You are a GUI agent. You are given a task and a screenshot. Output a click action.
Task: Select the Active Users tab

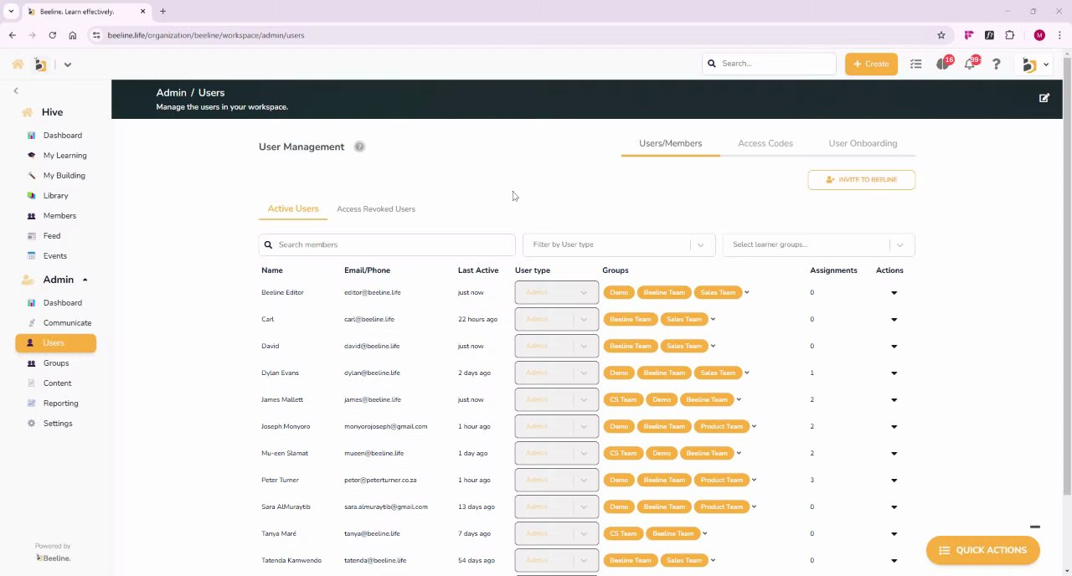pos(293,208)
